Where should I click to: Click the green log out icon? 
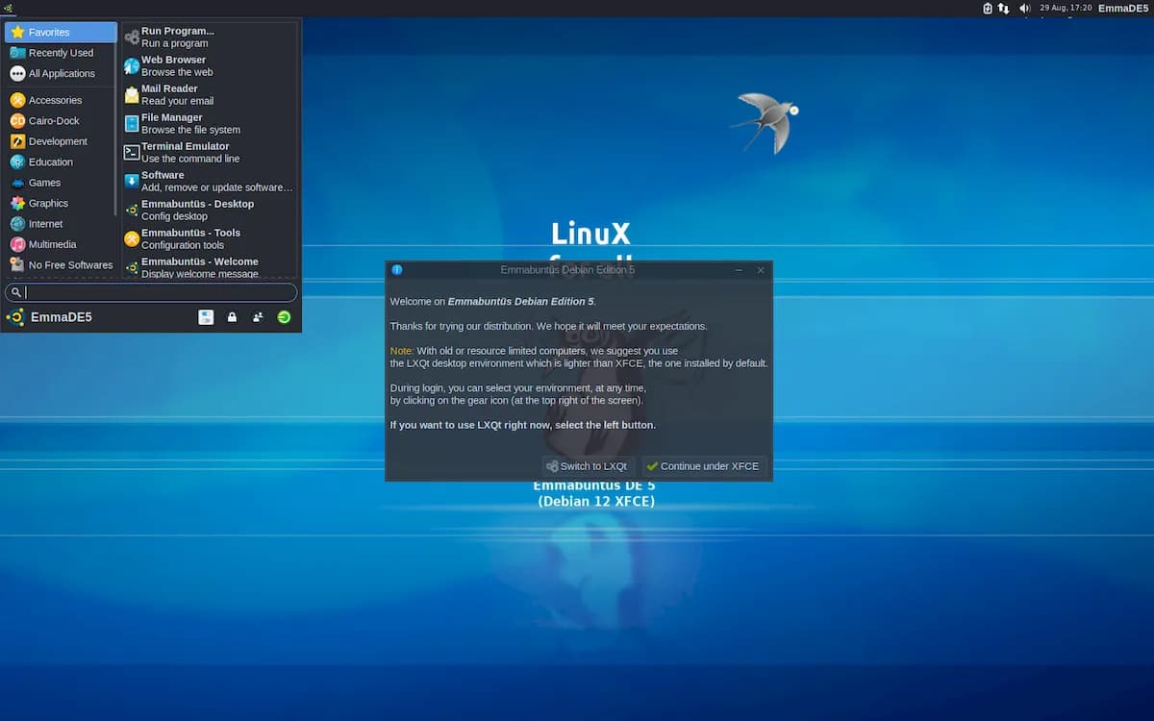(x=284, y=317)
